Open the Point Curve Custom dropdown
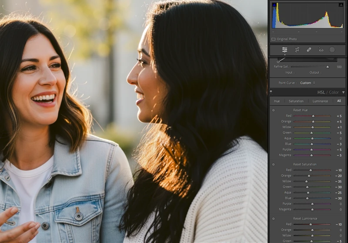Screen dimensions: 348x243 [308, 83]
